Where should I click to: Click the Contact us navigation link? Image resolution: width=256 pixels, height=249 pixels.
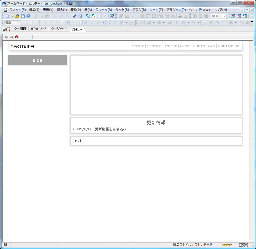click(228, 46)
